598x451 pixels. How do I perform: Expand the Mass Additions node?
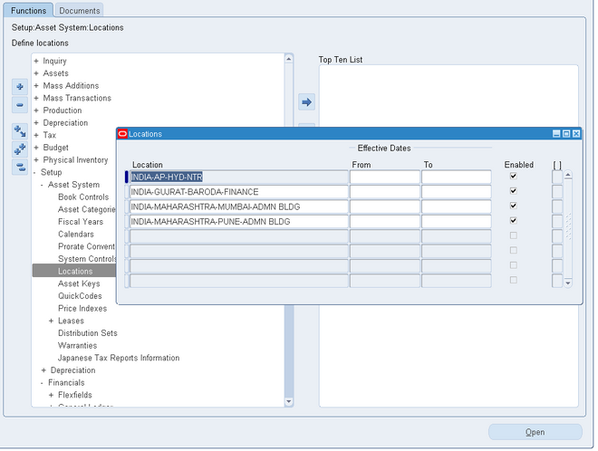click(36, 86)
